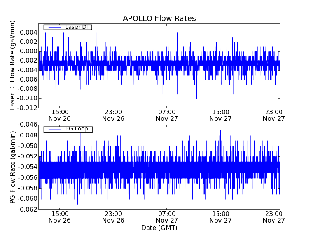311x233 pixels.
Task: Select the -0.002 tick on the top plot
Action: [x=27, y=61]
